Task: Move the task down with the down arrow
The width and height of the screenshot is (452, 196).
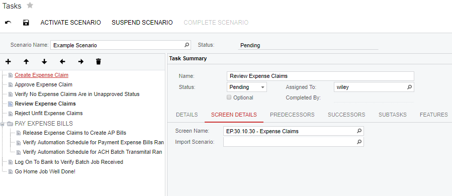Action: point(44,61)
